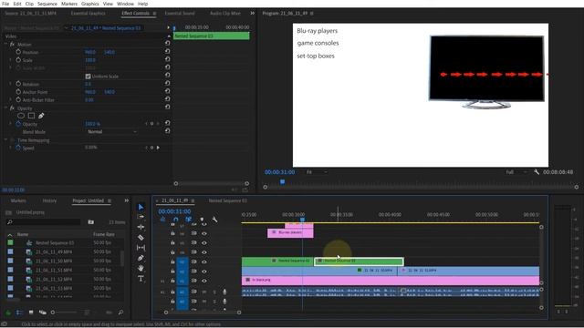Image resolution: width=584 pixels, height=328 pixels.
Task: Open Nested Sequence 03 timeline tab
Action: 227,200
